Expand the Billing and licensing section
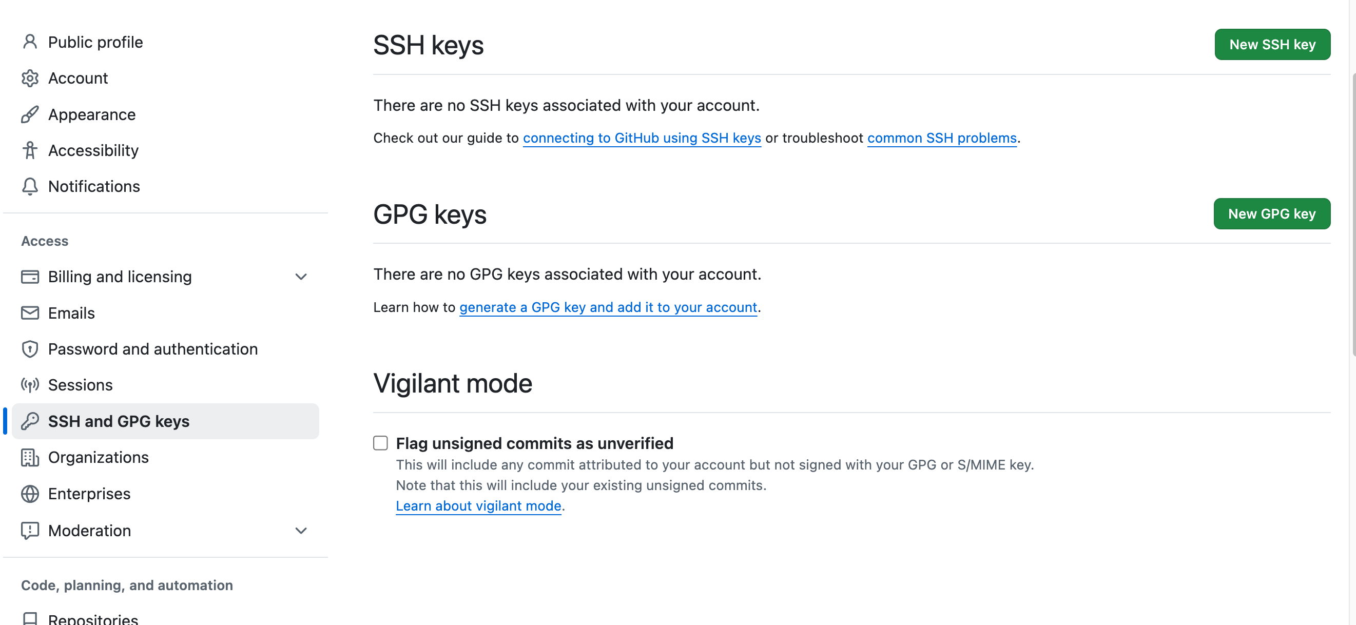Image resolution: width=1356 pixels, height=625 pixels. tap(301, 276)
